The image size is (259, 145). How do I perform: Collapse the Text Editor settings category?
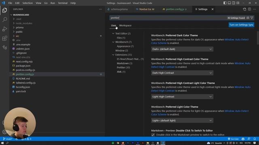[113, 33]
